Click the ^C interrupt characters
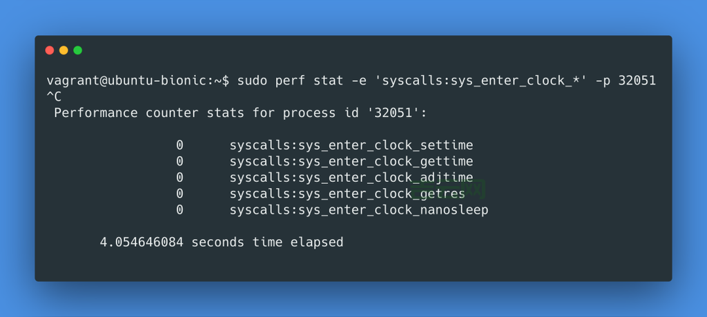The width and height of the screenshot is (707, 317). click(54, 97)
